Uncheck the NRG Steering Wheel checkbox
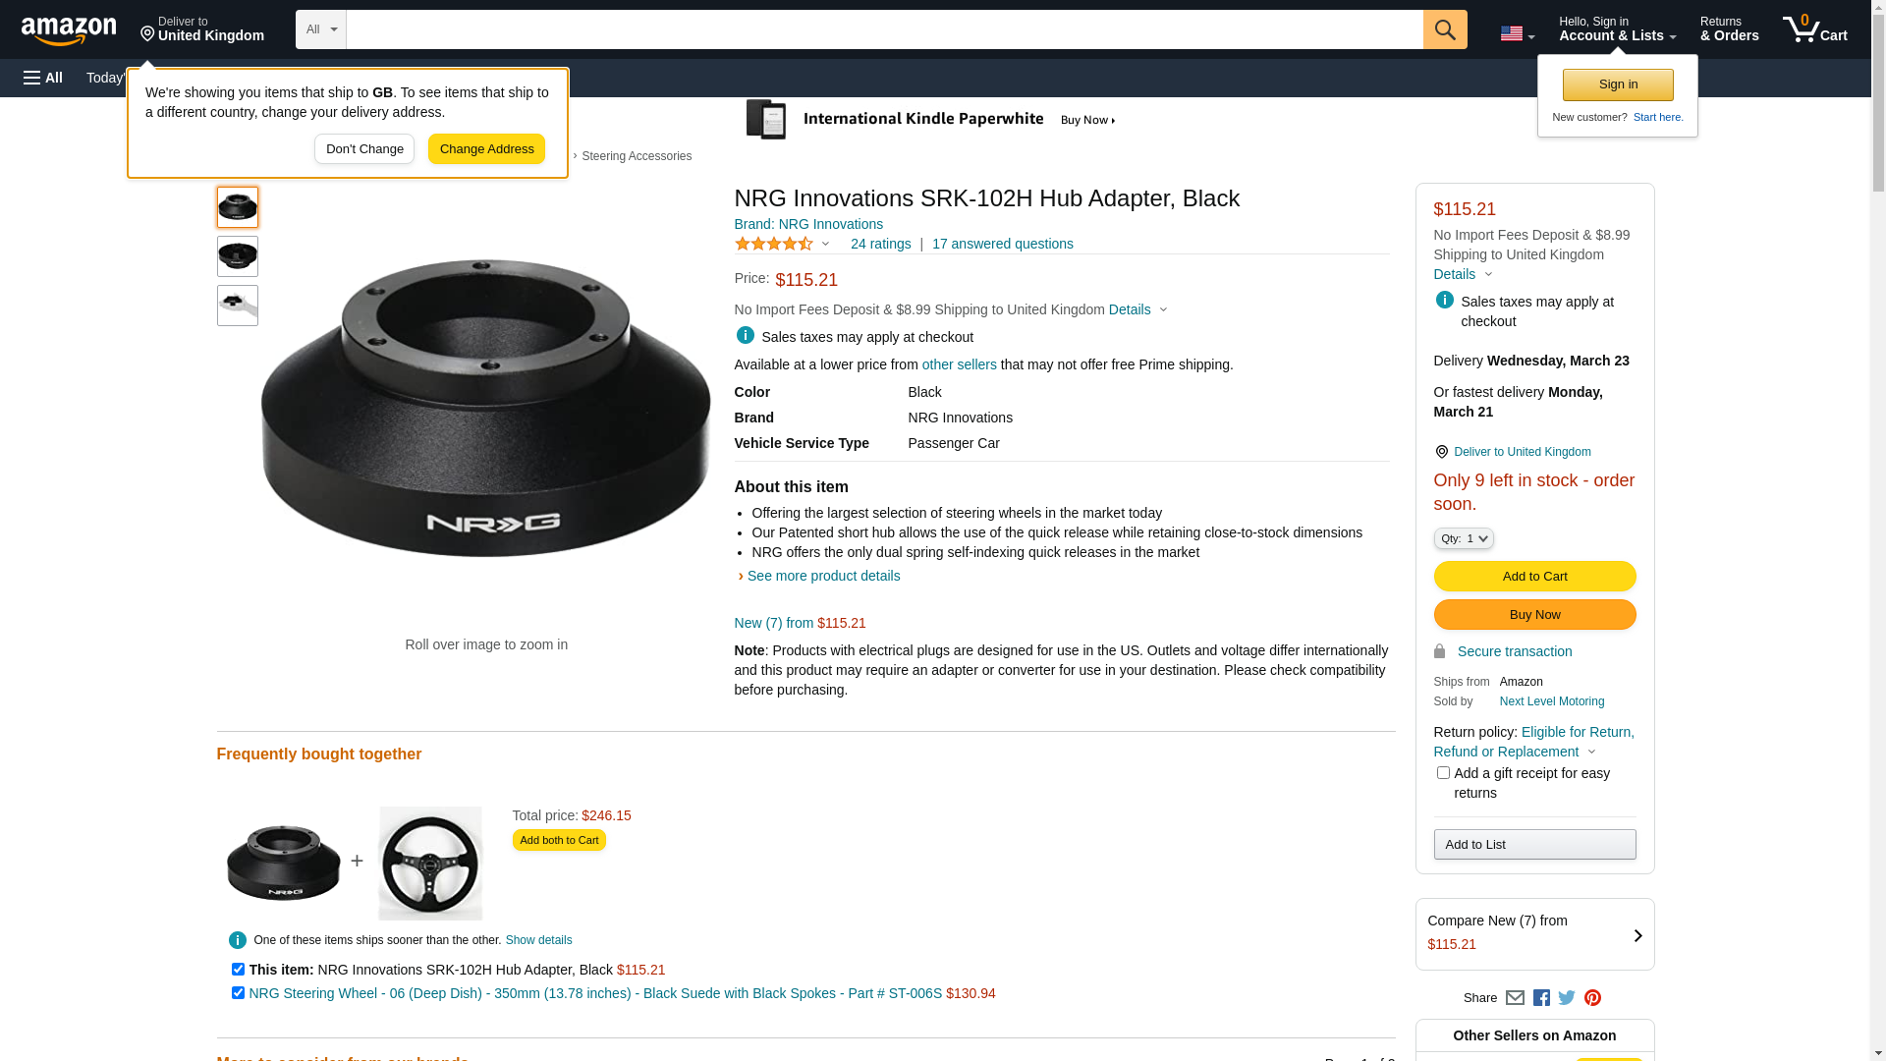The height and width of the screenshot is (1061, 1886). click(x=238, y=993)
